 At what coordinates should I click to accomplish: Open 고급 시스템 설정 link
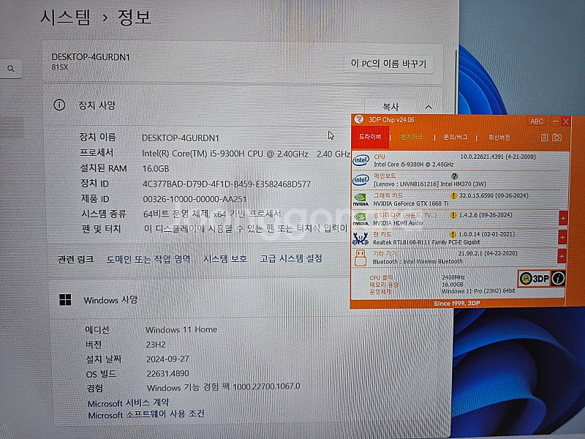point(291,258)
